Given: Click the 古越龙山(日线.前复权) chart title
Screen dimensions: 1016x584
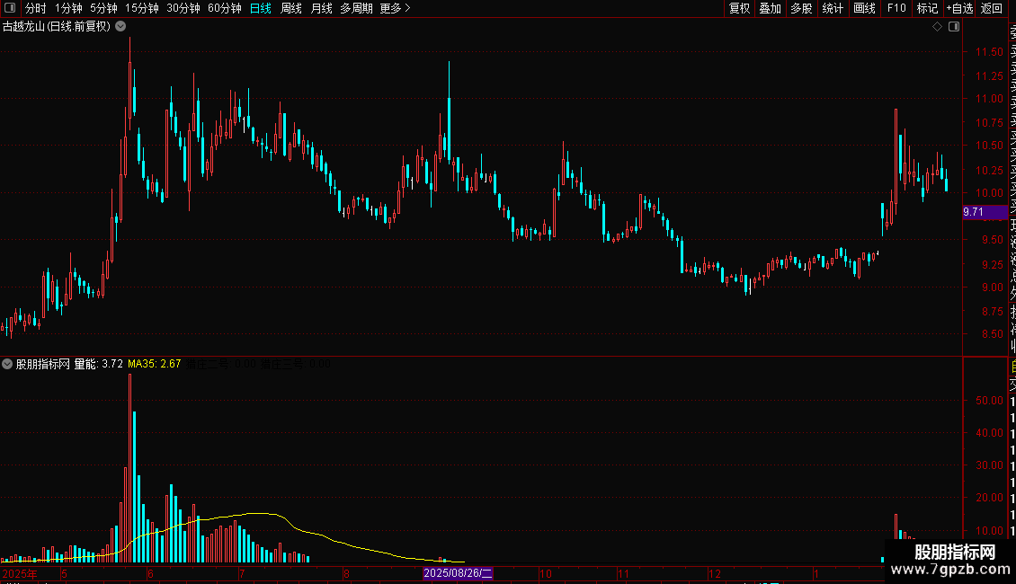Looking at the screenshot, I should pyautogui.click(x=57, y=27).
